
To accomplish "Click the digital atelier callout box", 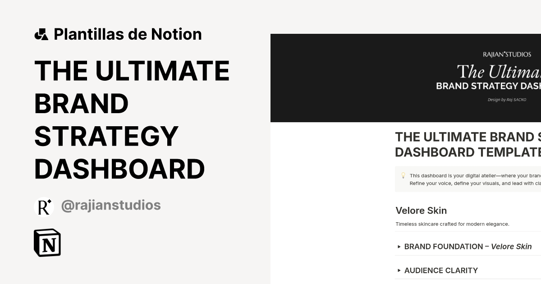I will pos(469,179).
